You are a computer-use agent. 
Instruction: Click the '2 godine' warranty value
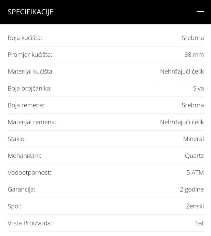point(192,189)
